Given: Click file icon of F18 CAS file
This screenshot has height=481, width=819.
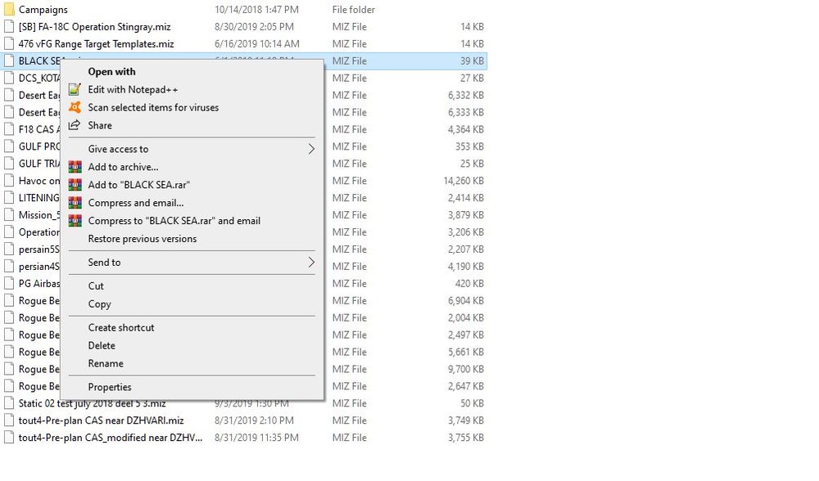Looking at the screenshot, I should (9, 129).
